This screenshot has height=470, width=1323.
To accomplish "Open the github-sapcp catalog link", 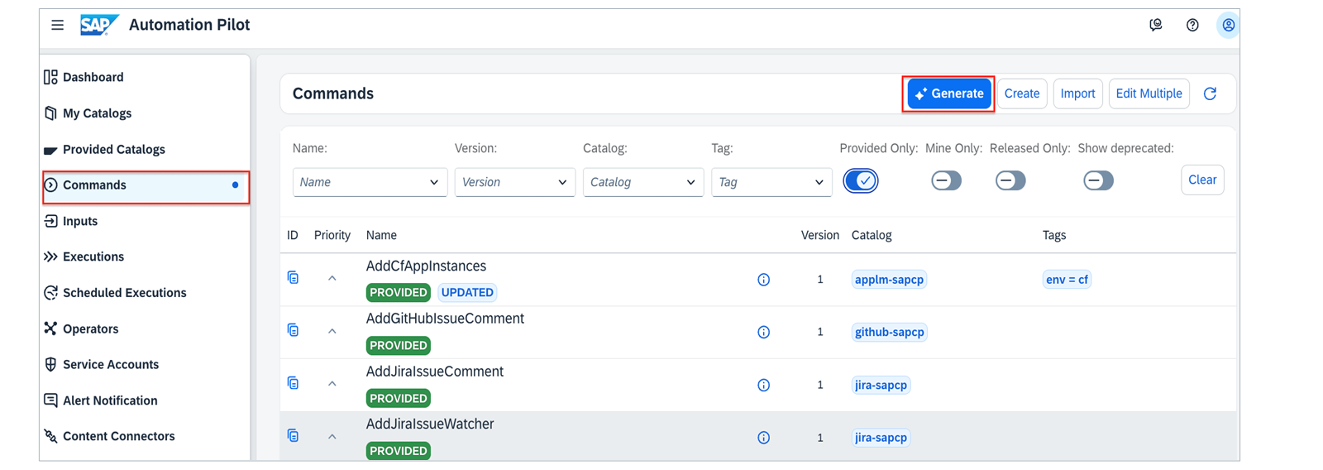I will (890, 332).
